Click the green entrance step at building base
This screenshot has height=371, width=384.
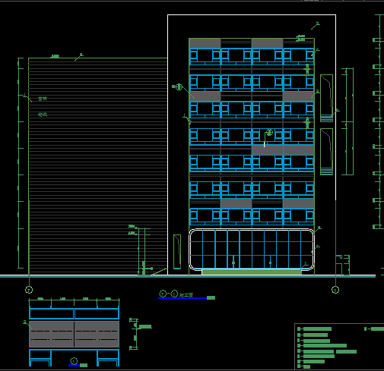tap(252, 272)
